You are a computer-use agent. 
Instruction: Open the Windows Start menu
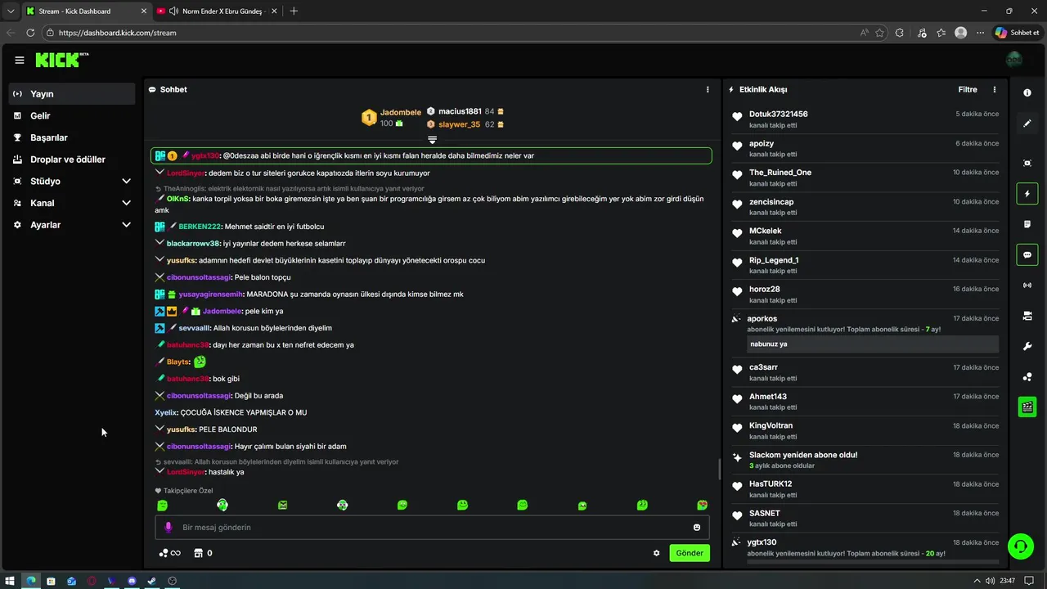point(10,581)
